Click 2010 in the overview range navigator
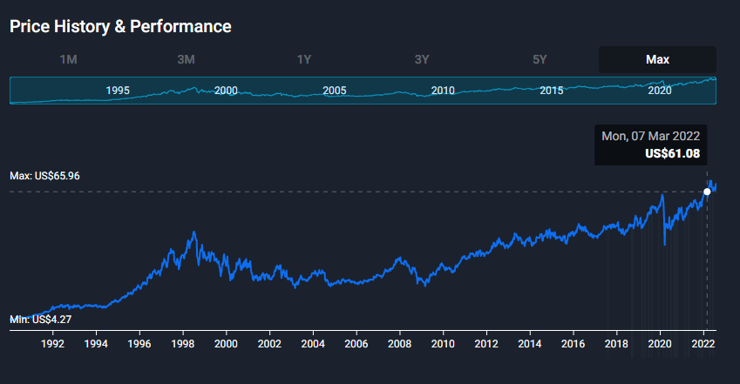740x384 pixels. tap(443, 91)
